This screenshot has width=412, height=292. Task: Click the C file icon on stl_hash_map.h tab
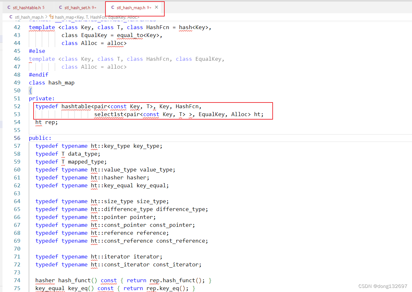(113, 7)
